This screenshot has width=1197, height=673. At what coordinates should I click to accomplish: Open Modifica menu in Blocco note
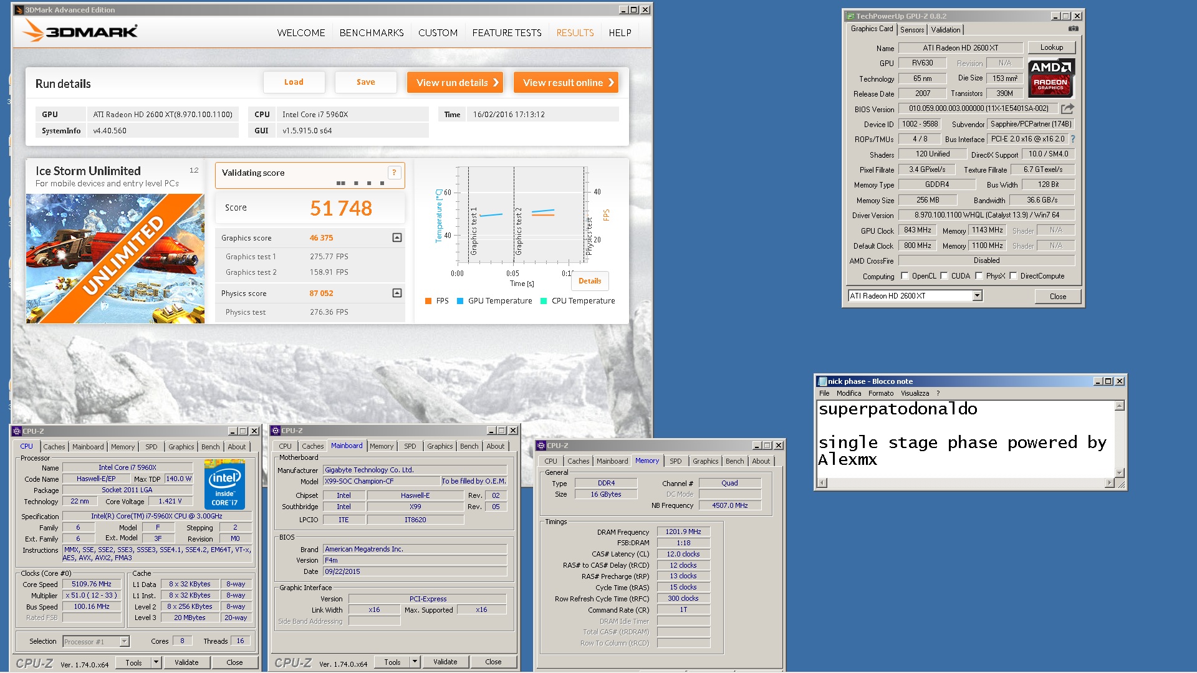click(x=848, y=393)
